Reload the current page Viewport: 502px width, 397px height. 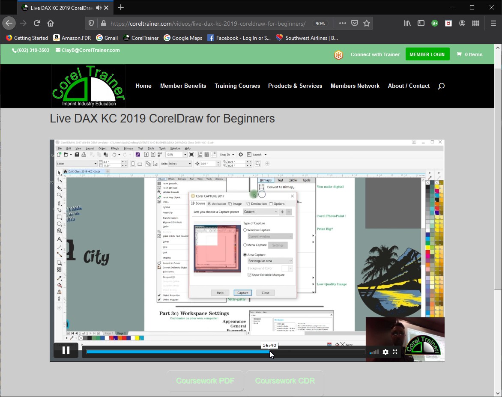[37, 23]
